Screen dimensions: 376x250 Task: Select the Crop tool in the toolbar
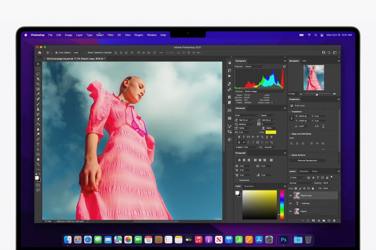(x=38, y=84)
